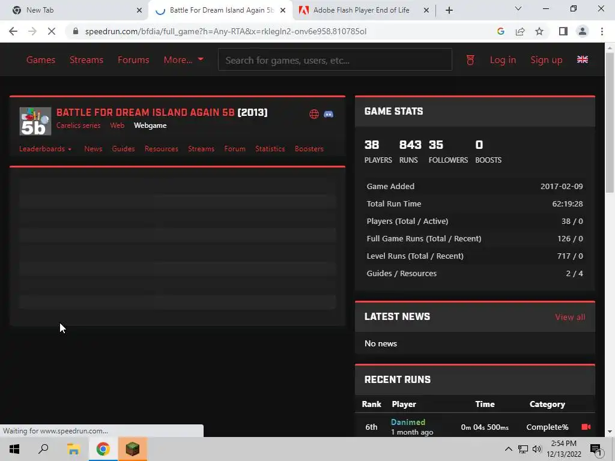The image size is (615, 461).
Task: Click the Sign up link
Action: click(x=547, y=59)
